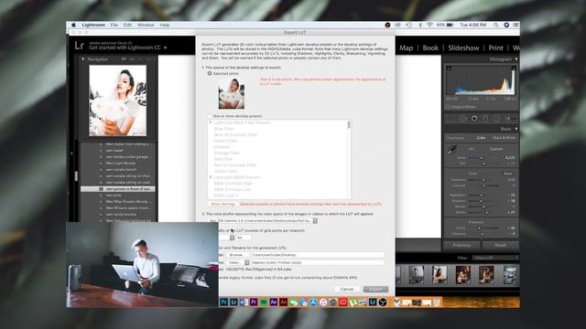This screenshot has height=329, width=586.
Task: Click Auto tone button
Action: tap(507, 174)
